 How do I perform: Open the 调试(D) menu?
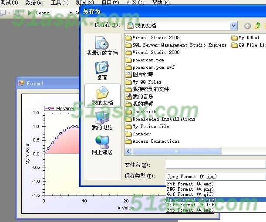pyautogui.click(x=9, y=2)
